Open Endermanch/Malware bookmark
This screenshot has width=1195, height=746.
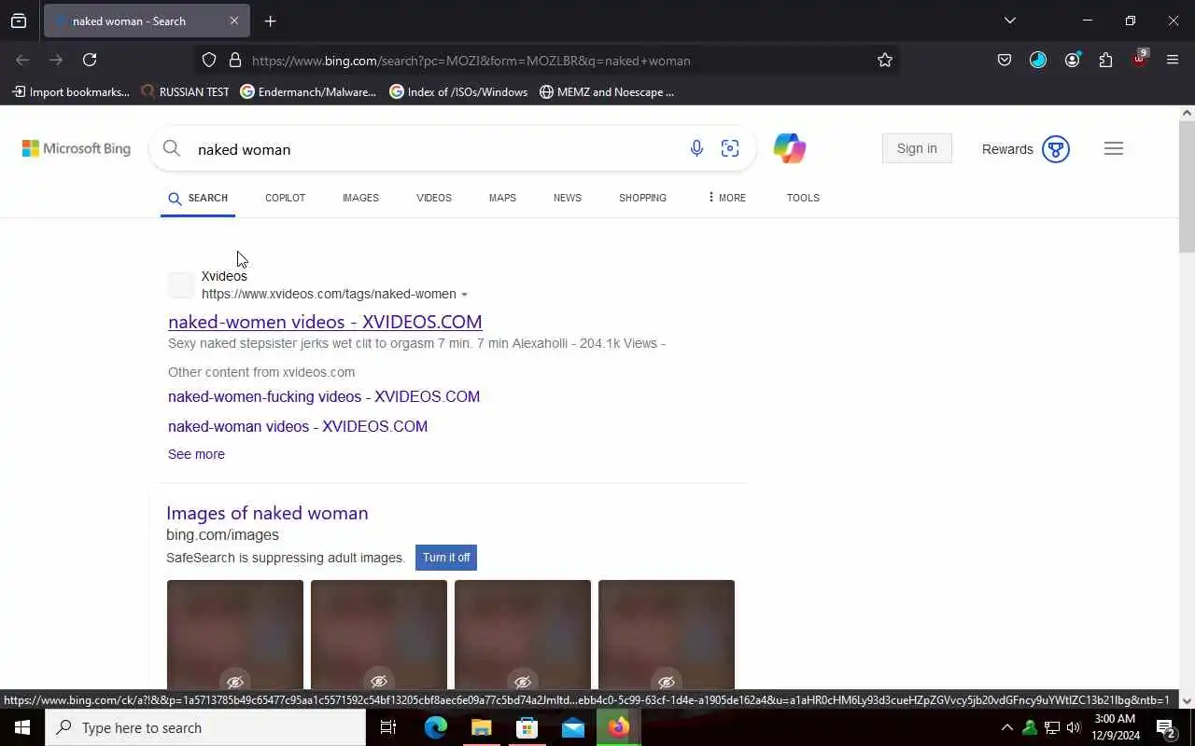coord(308,91)
